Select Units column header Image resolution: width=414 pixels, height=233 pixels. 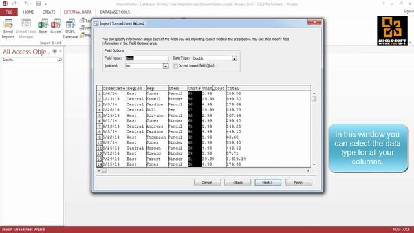point(195,88)
